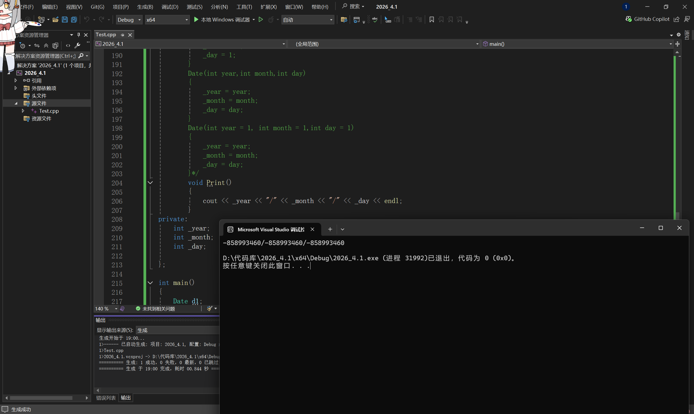Toggle bookmark icon in the toolbar
694x414 pixels.
(431, 20)
